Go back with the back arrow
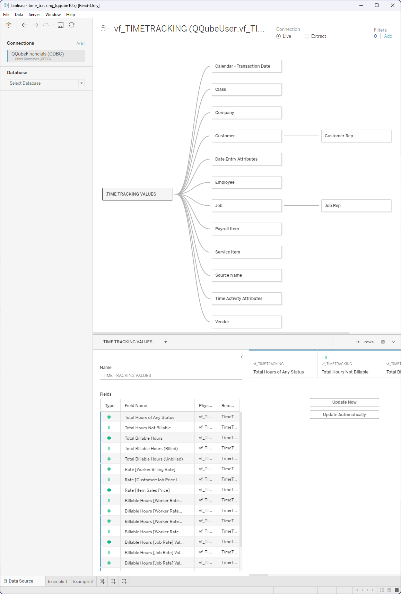The image size is (401, 594). (x=24, y=25)
